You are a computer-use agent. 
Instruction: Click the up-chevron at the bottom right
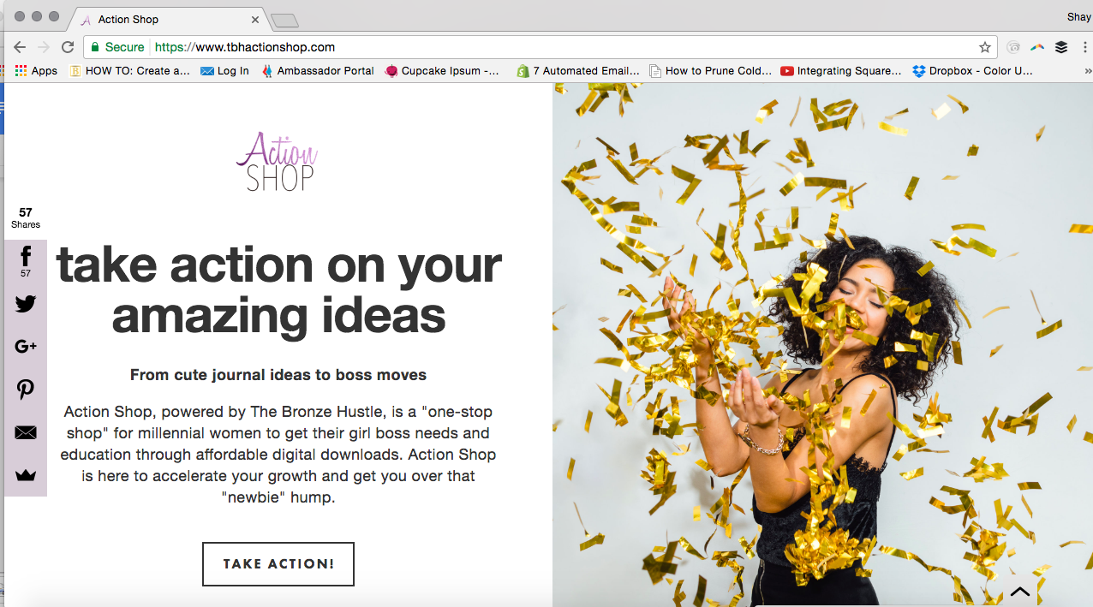(x=1019, y=592)
